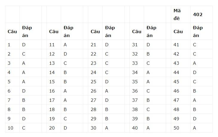This screenshot has width=218, height=137.
Task: Select the Mã đề header cell
Action: [177, 14]
